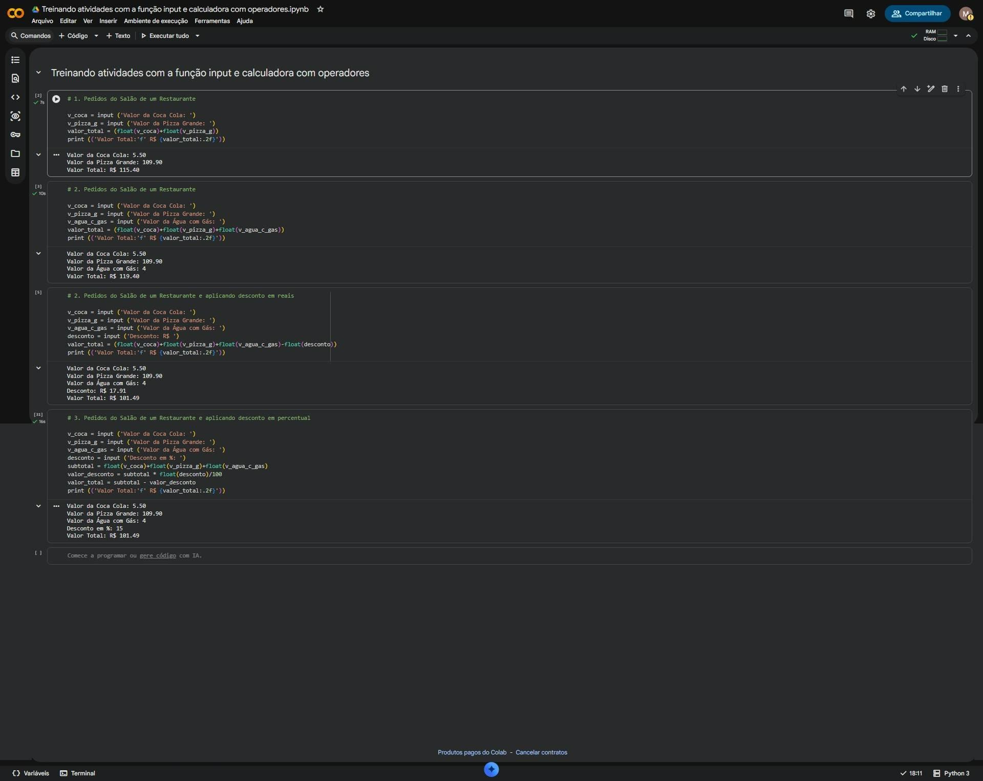Open the Terminal panel

click(78, 773)
